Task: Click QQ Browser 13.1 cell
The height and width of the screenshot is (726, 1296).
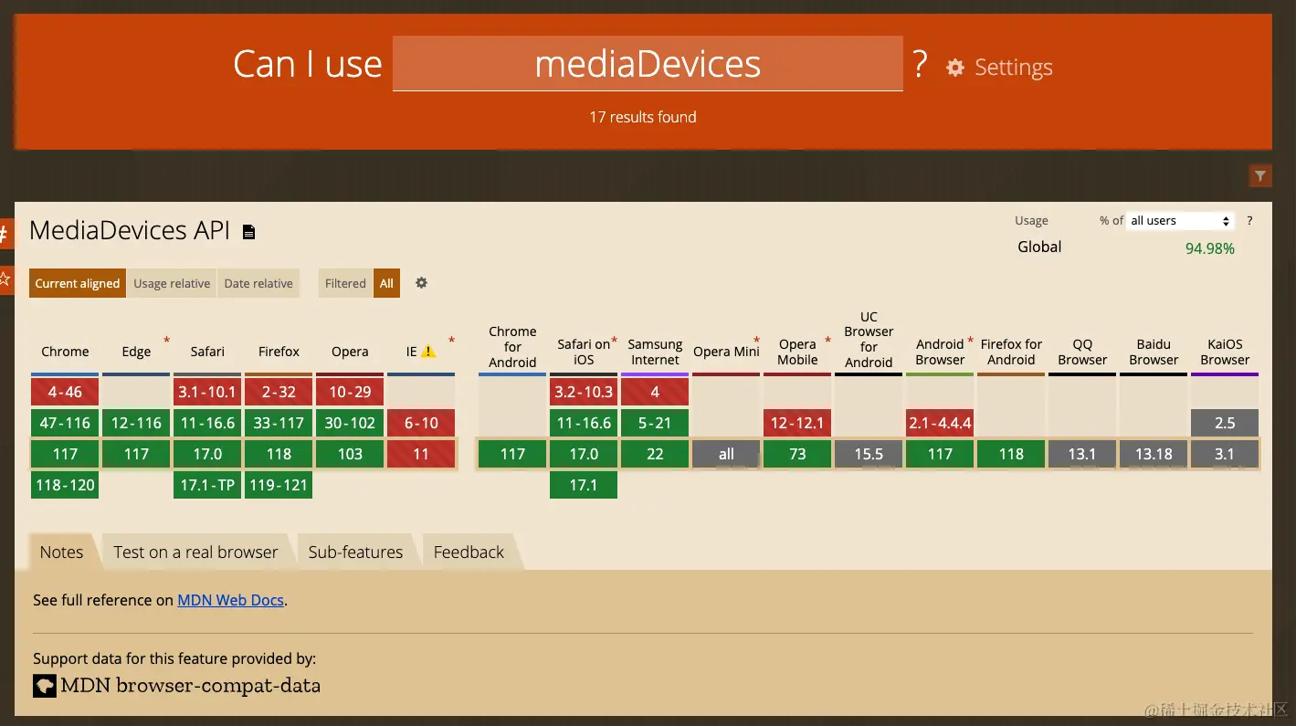Action: coord(1082,454)
